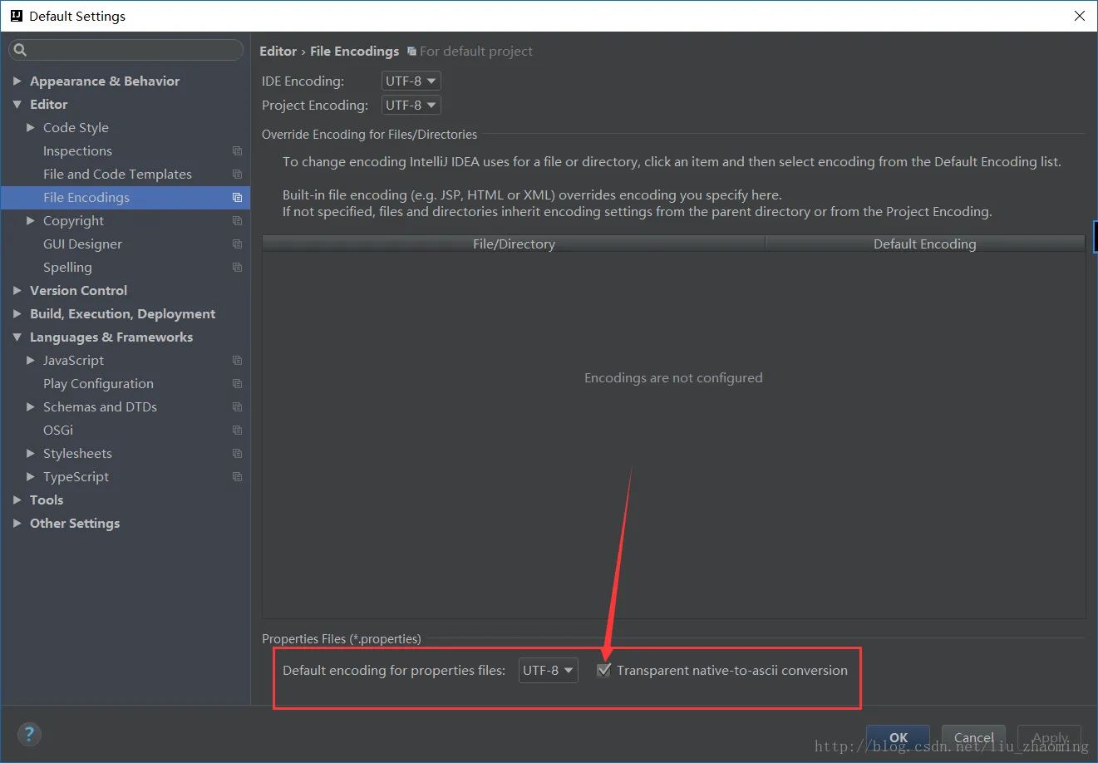Select Languages & Frameworks category label
The image size is (1098, 763).
click(x=111, y=337)
